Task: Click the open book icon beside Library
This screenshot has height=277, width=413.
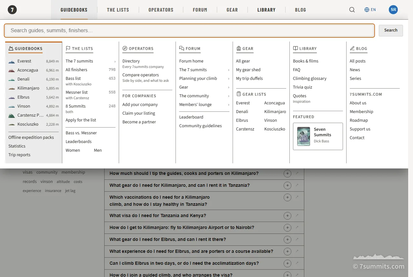Action: [295, 49]
